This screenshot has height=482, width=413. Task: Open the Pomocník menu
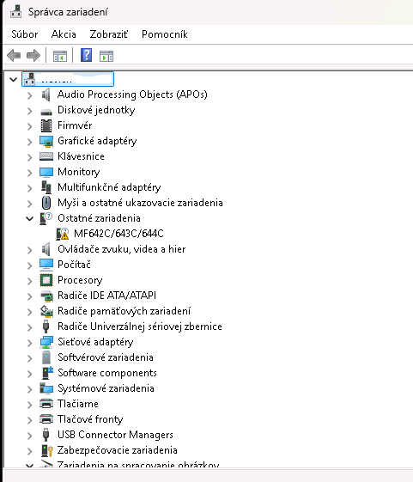[165, 34]
